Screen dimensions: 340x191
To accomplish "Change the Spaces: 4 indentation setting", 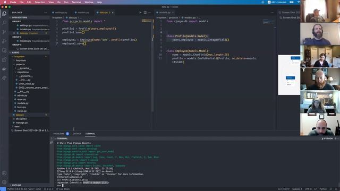I will coord(297,189).
